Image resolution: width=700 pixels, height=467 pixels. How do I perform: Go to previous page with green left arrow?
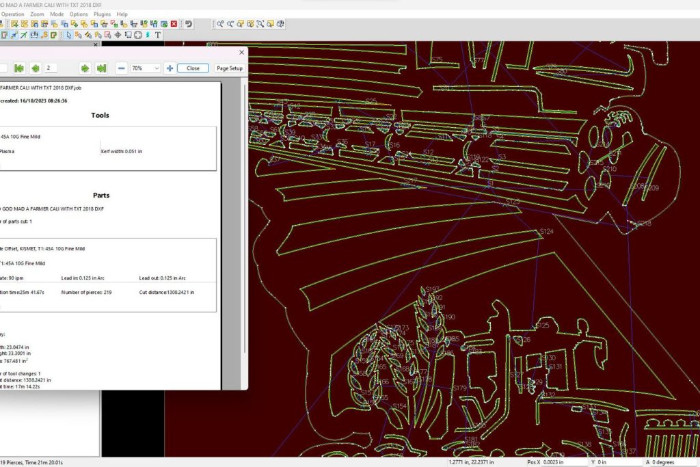coord(34,68)
